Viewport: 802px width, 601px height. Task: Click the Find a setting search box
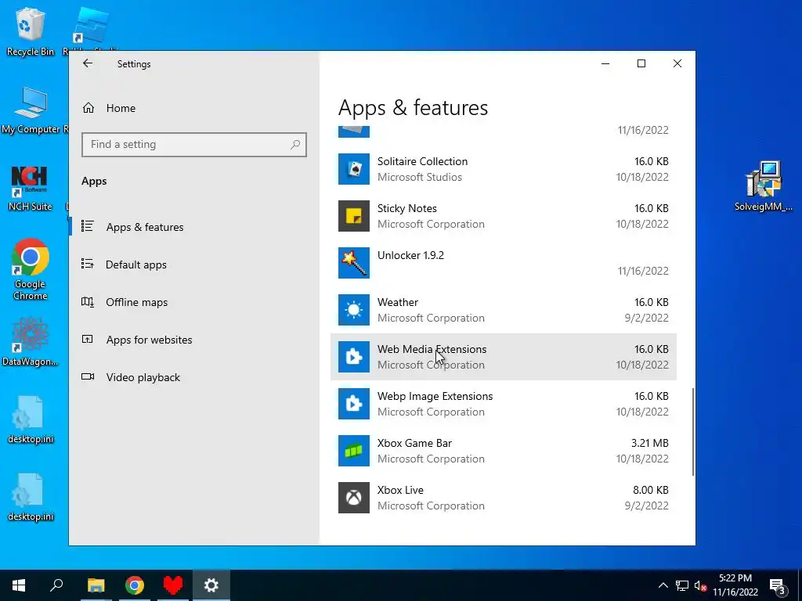(194, 145)
